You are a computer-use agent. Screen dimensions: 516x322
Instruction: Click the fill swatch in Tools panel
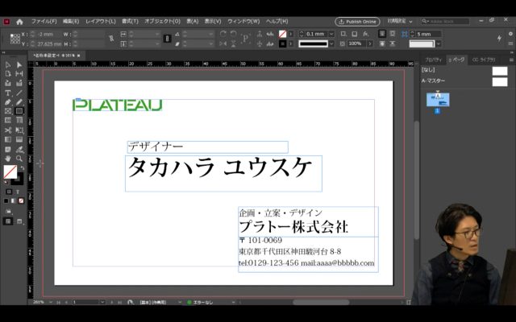click(10, 171)
